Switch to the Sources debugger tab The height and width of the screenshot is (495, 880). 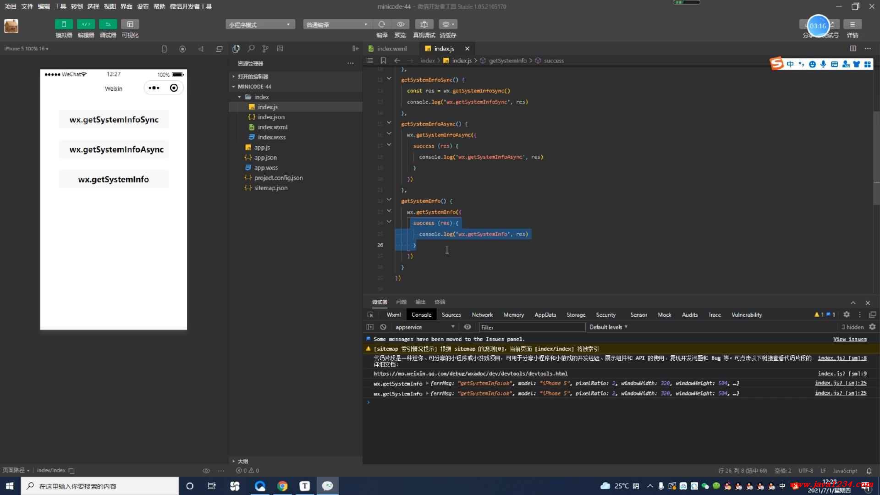pyautogui.click(x=451, y=315)
